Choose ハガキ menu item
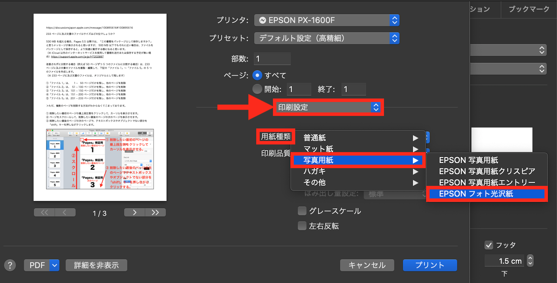The image size is (557, 283). click(358, 171)
